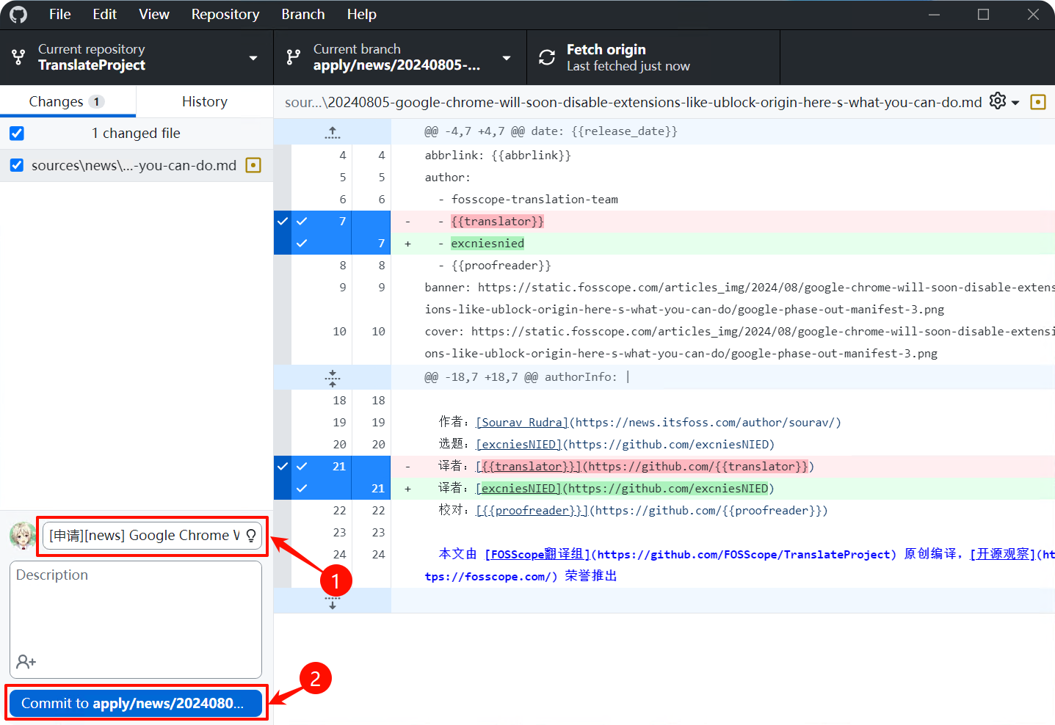Toggle inclusion of added line 7
The height and width of the screenshot is (725, 1055).
coord(302,243)
